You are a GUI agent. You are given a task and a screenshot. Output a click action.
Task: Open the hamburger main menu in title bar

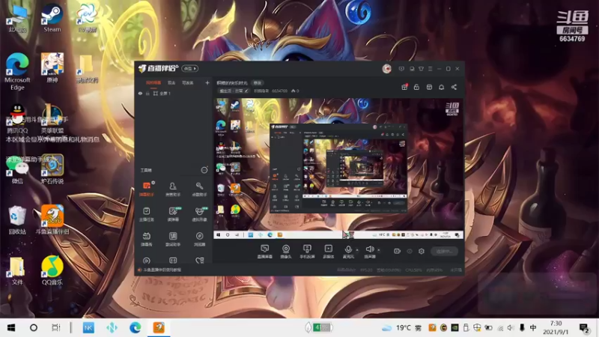pos(430,69)
